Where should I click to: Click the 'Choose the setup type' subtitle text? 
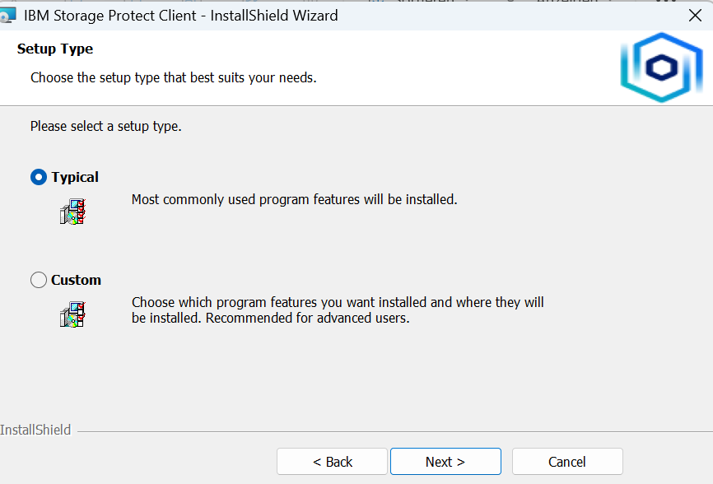pos(173,77)
